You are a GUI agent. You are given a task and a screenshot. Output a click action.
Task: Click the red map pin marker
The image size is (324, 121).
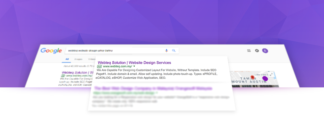tap(252, 77)
